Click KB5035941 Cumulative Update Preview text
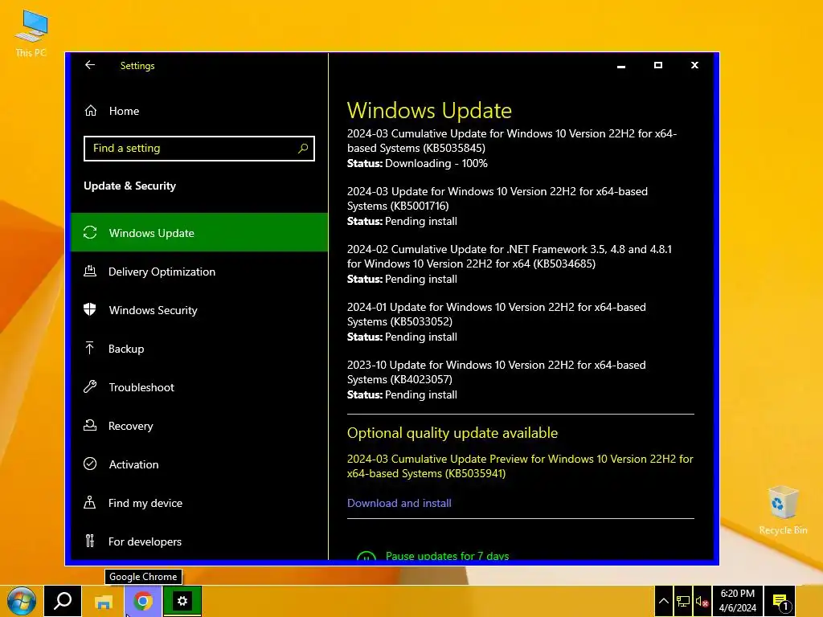The height and width of the screenshot is (617, 823). (520, 466)
